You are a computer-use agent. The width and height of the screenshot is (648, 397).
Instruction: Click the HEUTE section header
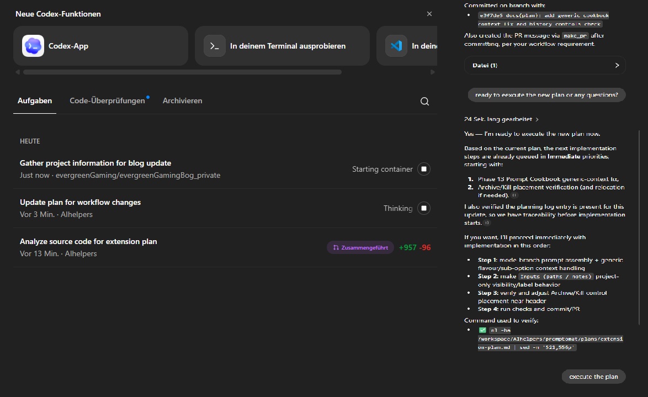tap(30, 141)
